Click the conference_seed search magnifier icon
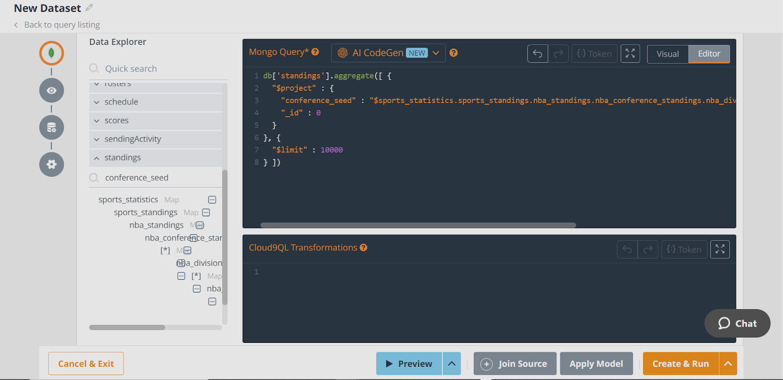This screenshot has width=783, height=380. (94, 178)
